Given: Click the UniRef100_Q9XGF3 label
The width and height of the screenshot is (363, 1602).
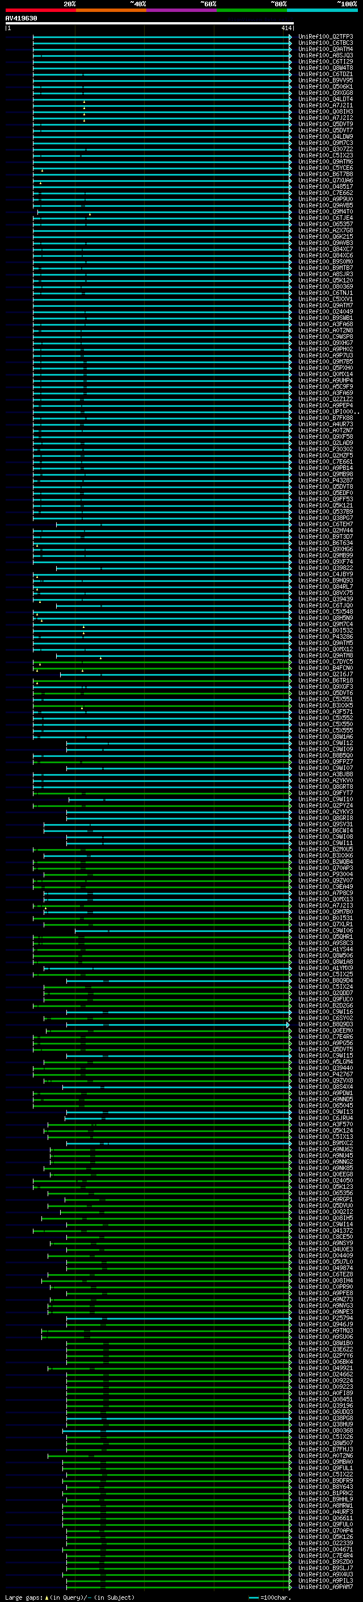Looking at the screenshot, I should click(326, 686).
